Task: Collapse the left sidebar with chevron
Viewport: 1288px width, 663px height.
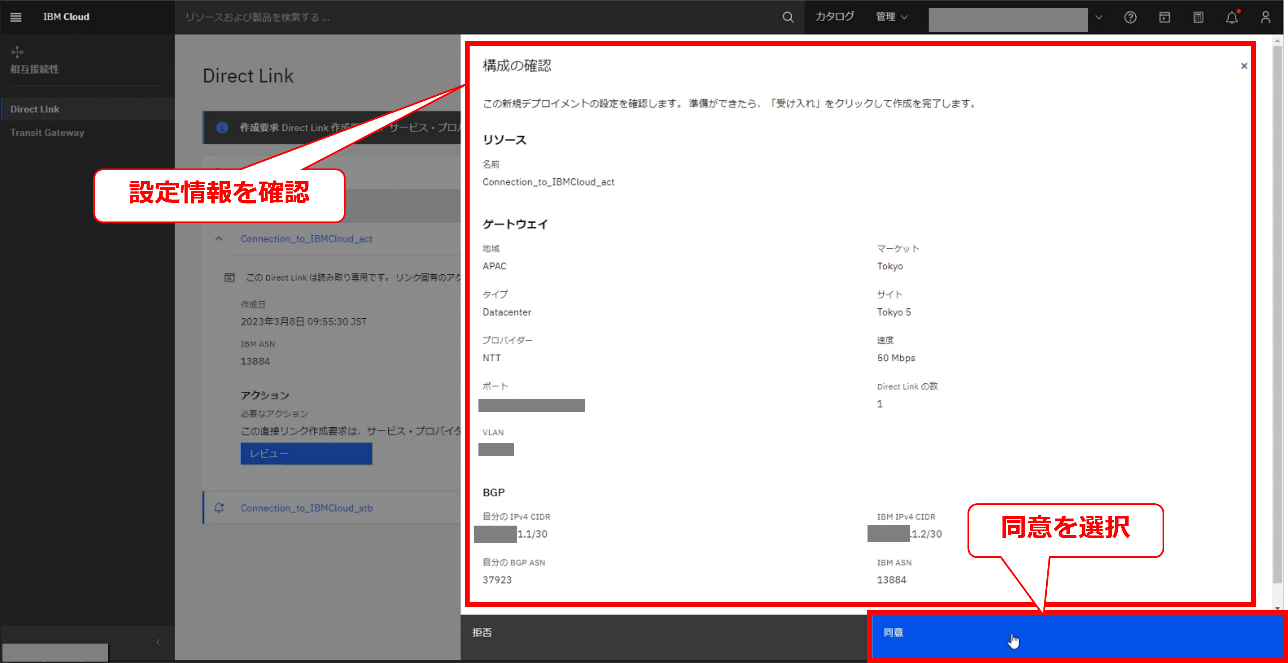Action: point(158,642)
